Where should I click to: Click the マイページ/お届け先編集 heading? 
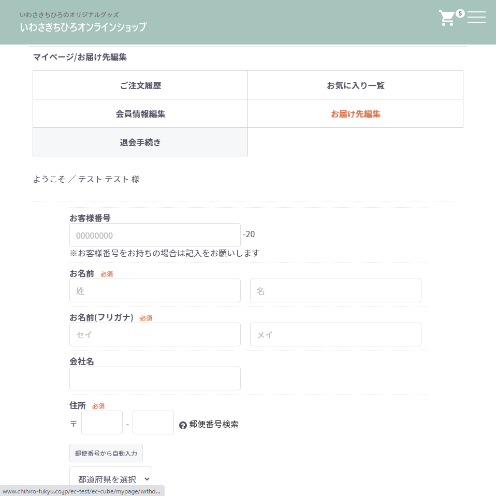[80, 57]
